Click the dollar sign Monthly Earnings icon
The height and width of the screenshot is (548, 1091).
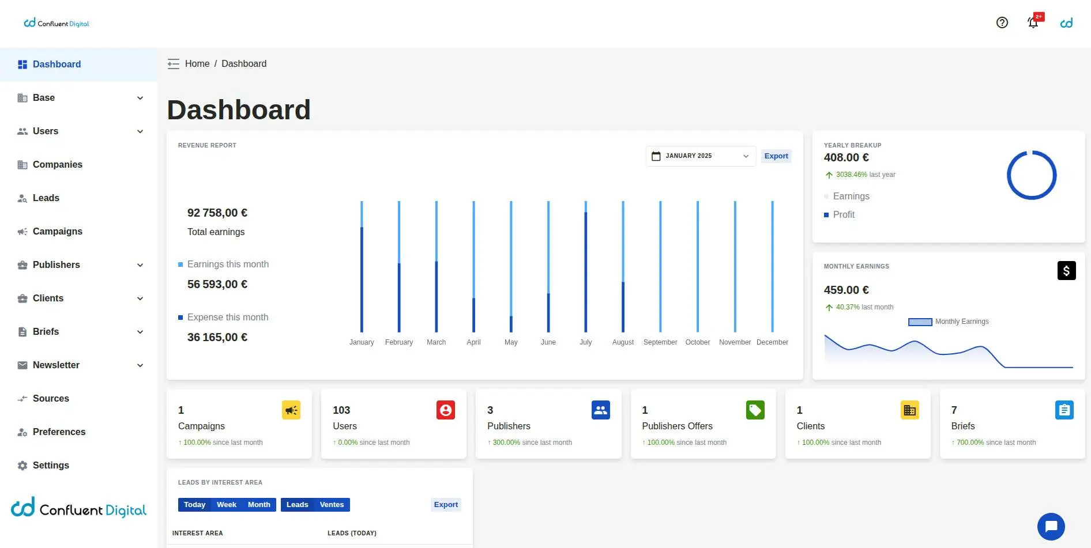click(1066, 271)
